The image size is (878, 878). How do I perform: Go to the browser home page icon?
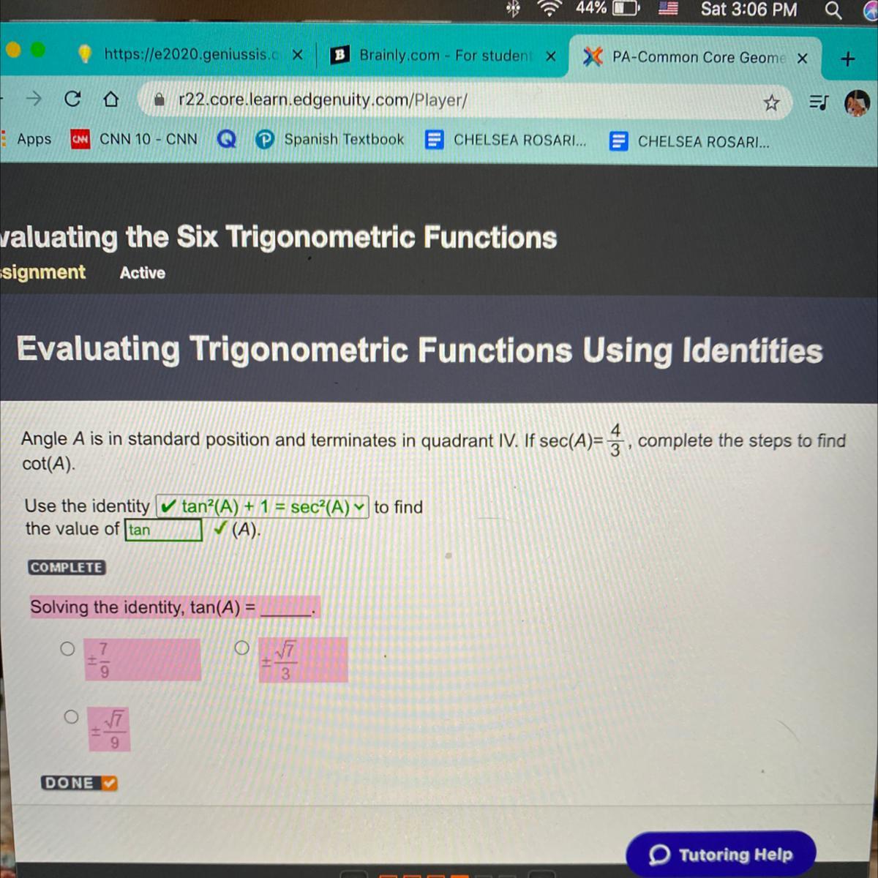(110, 100)
